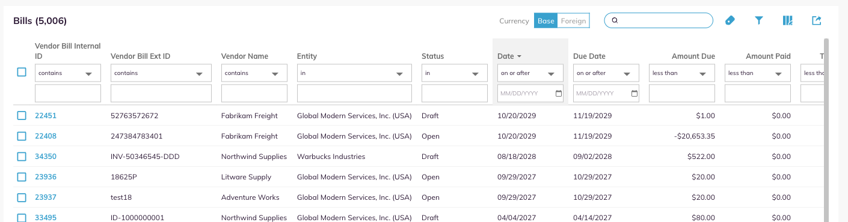Toggle the Date column sort arrow
The image size is (848, 222).
pyautogui.click(x=519, y=56)
